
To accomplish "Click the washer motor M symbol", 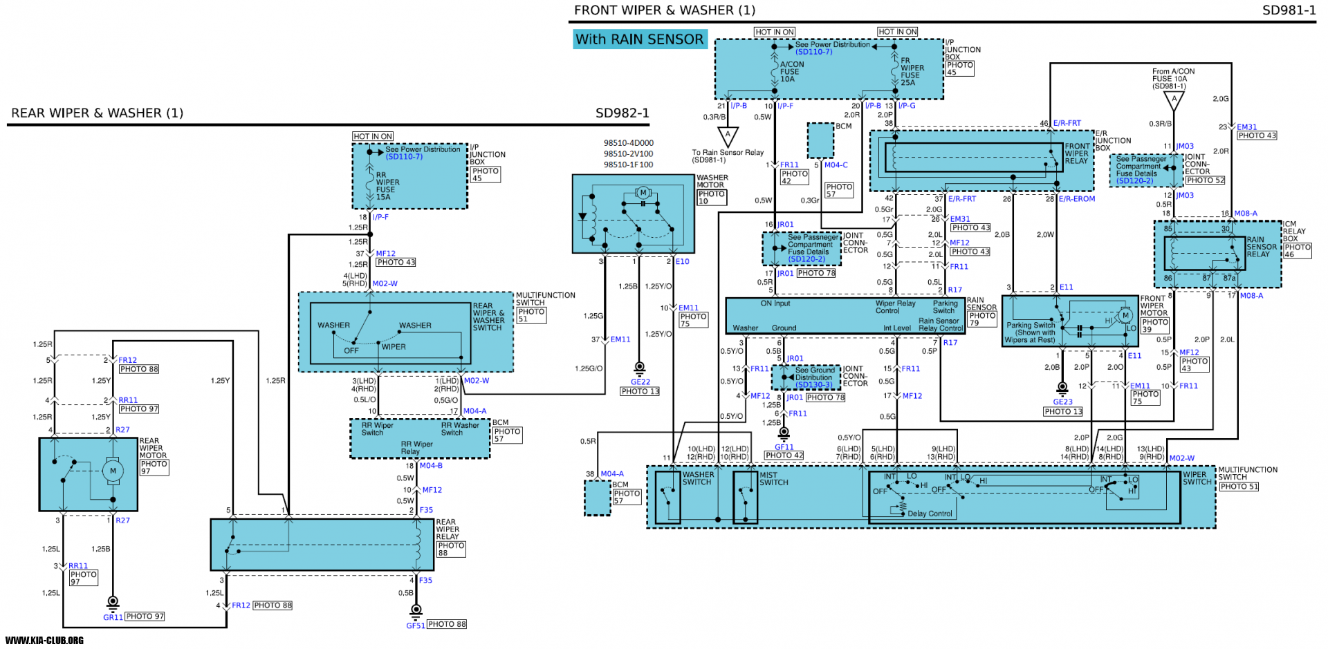I will pyautogui.click(x=643, y=193).
